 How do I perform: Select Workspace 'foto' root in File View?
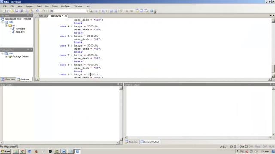[x=18, y=19]
